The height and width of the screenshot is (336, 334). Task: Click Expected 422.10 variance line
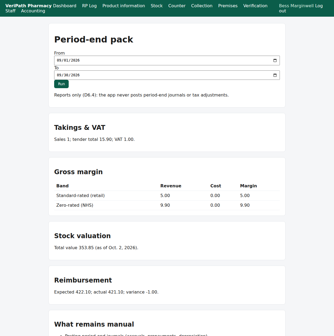point(106,292)
